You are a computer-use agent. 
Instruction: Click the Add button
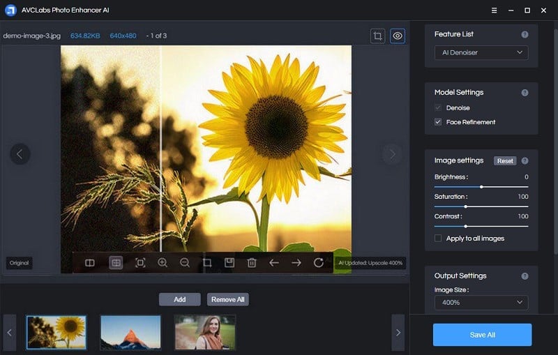click(180, 299)
